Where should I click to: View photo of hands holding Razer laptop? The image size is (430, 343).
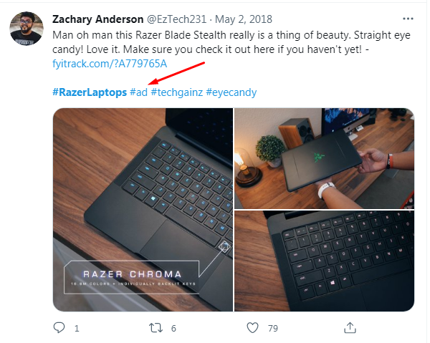tap(325, 158)
